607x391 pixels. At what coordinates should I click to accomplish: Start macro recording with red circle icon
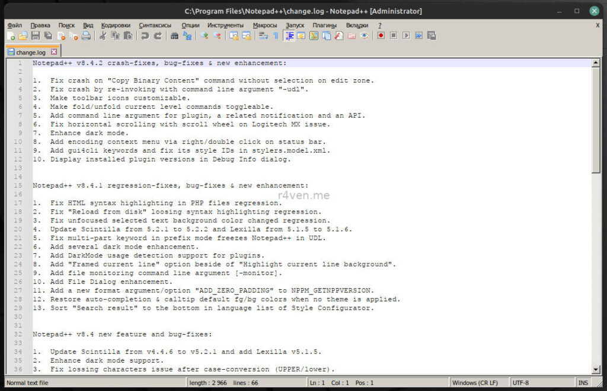pyautogui.click(x=381, y=36)
